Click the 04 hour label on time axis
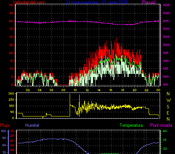This screenshot has height=154, width=175. click(x=39, y=90)
